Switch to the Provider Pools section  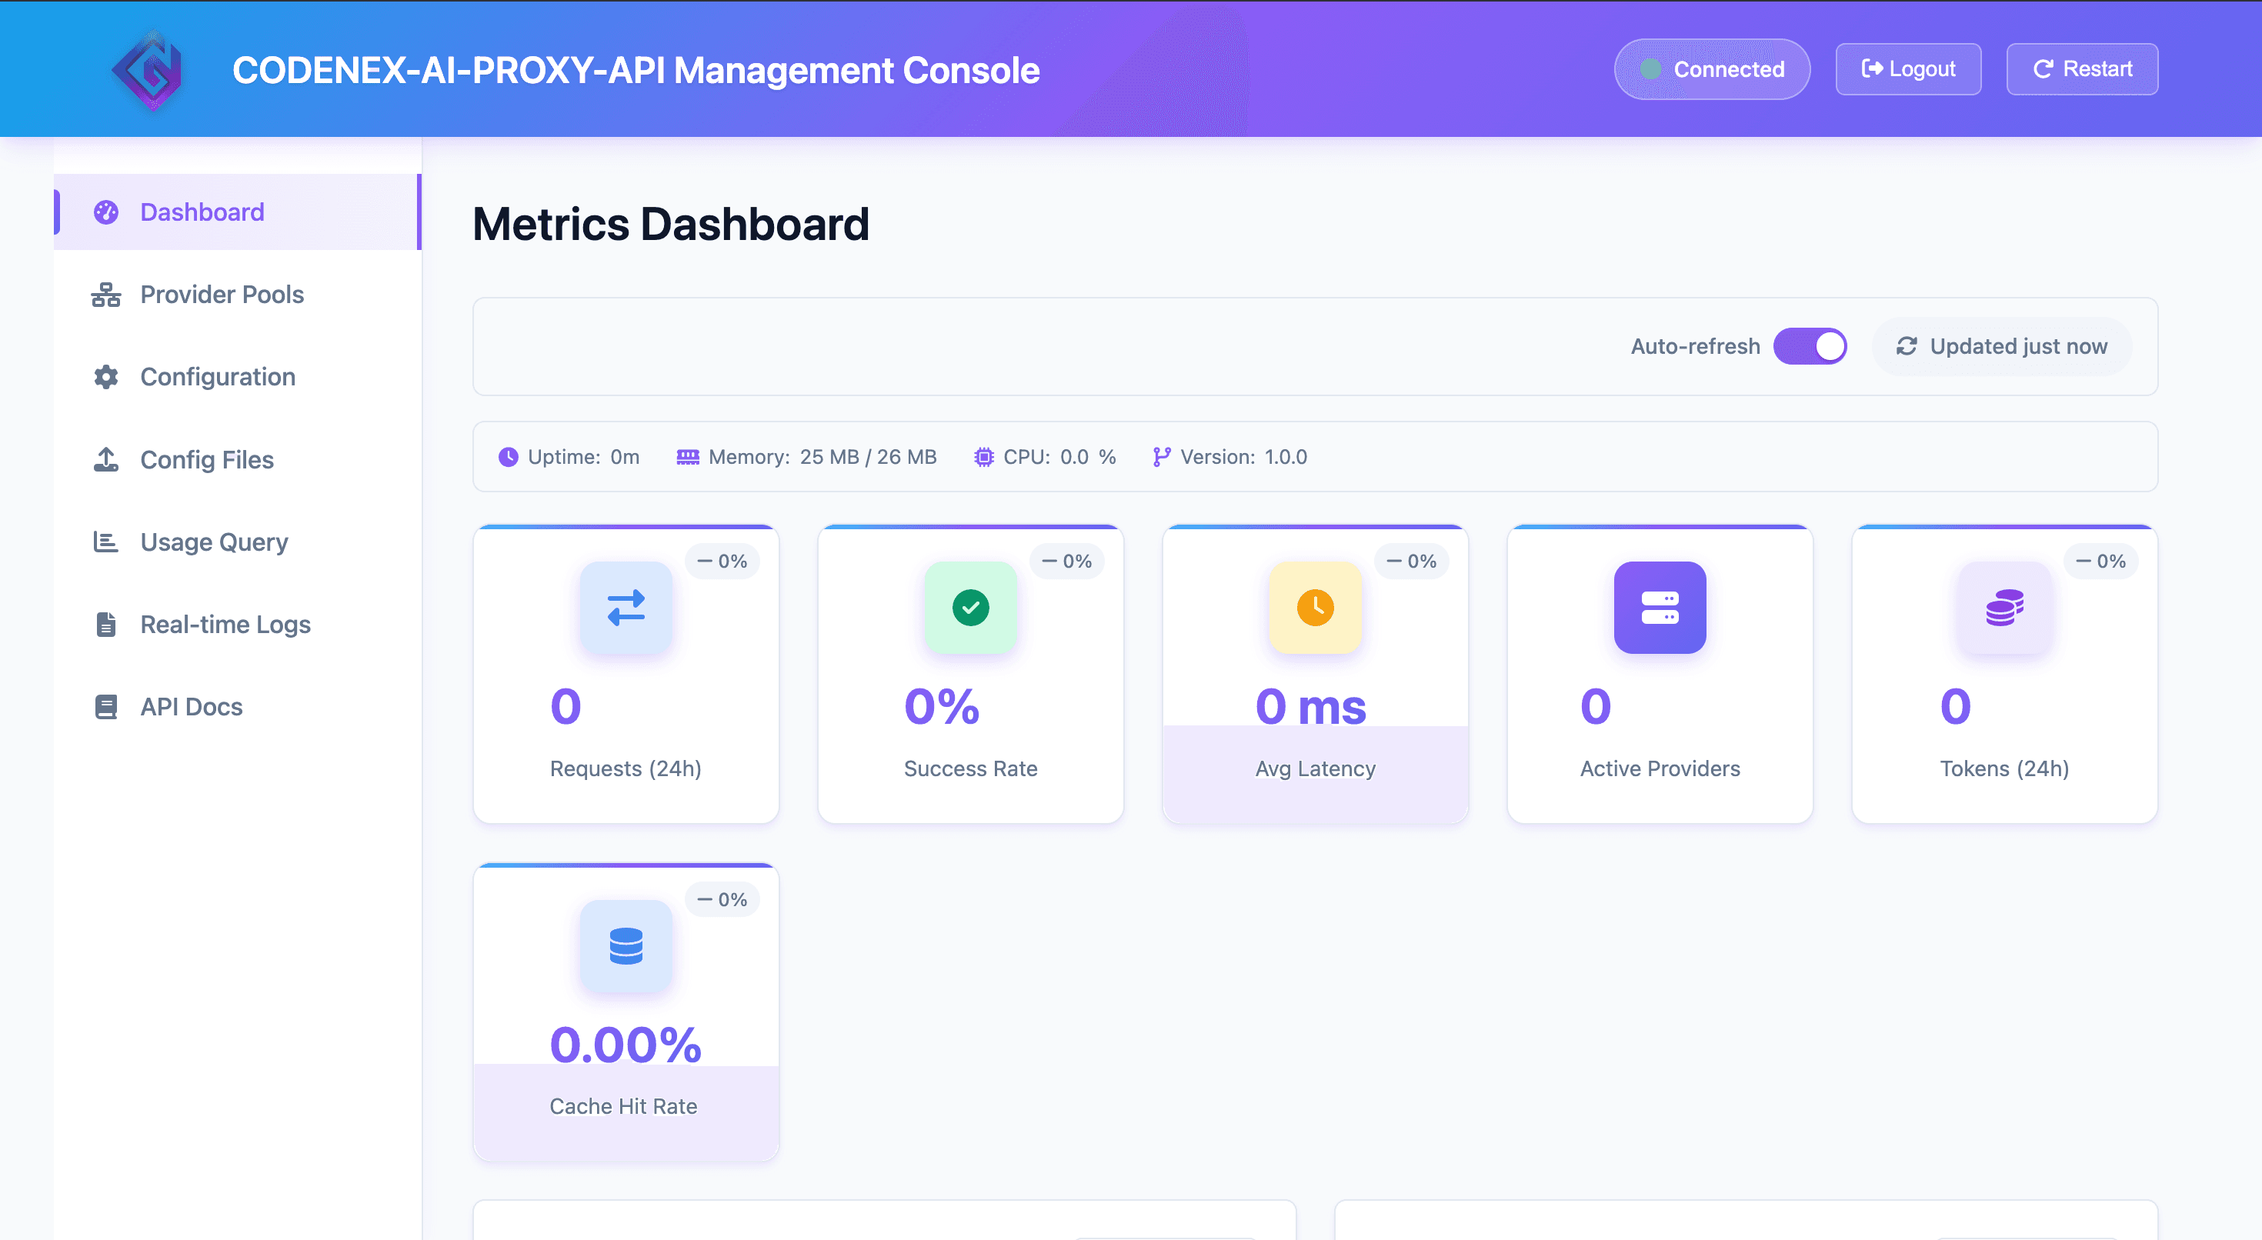(222, 295)
